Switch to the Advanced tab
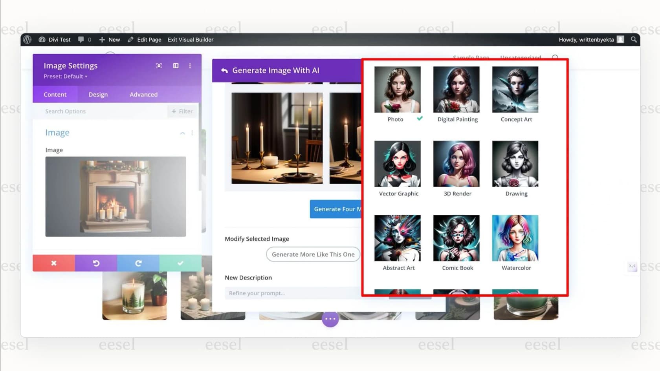660x371 pixels. 144,95
